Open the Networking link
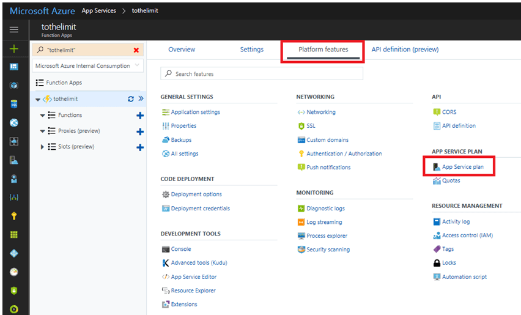The image size is (521, 315). 321,112
